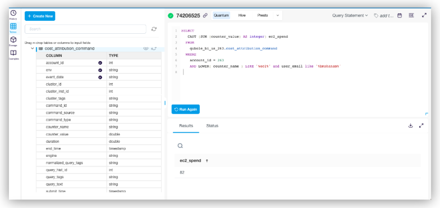The width and height of the screenshot is (440, 208).
Task: Copy link icon beside 74206525
Action: coord(205,16)
